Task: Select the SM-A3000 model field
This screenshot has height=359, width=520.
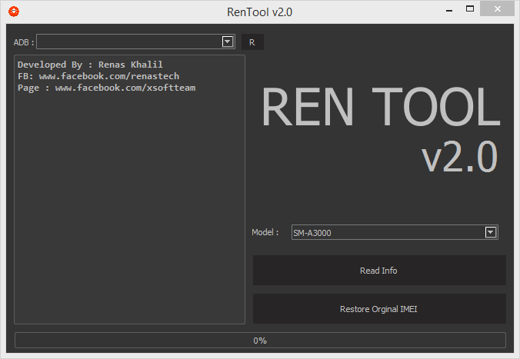Action: (x=395, y=232)
